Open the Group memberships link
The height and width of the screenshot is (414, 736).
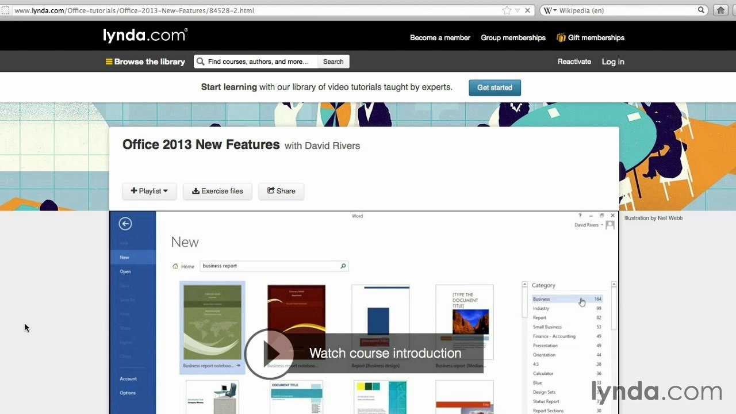coord(513,37)
